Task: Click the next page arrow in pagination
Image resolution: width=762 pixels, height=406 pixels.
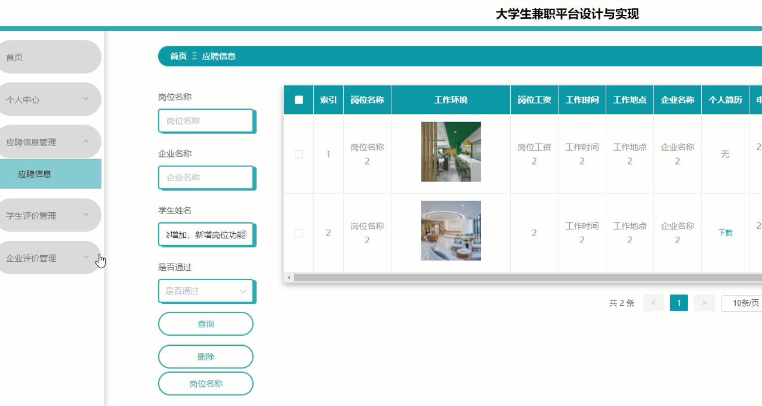Action: [704, 303]
